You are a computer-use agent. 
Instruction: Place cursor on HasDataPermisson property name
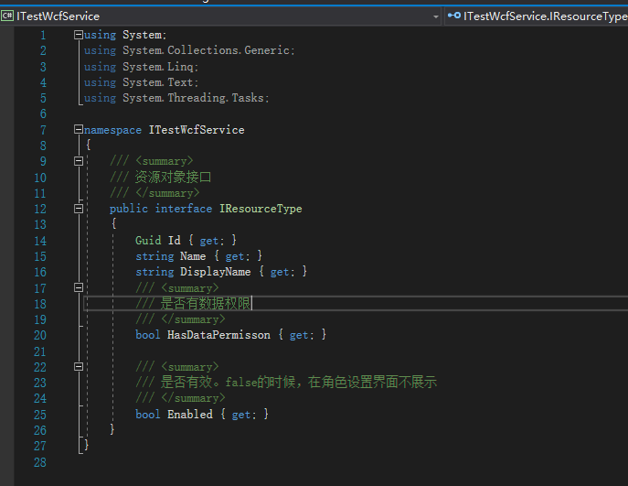coord(218,335)
